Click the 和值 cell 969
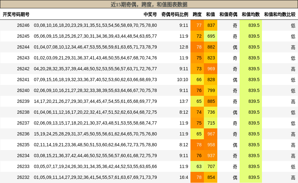 (x=211, y=69)
